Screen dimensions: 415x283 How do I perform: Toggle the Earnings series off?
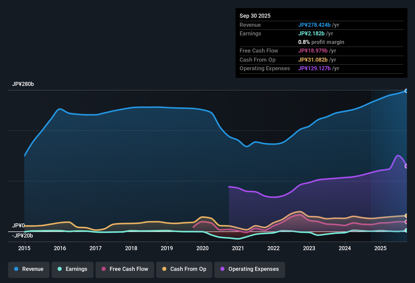73,269
